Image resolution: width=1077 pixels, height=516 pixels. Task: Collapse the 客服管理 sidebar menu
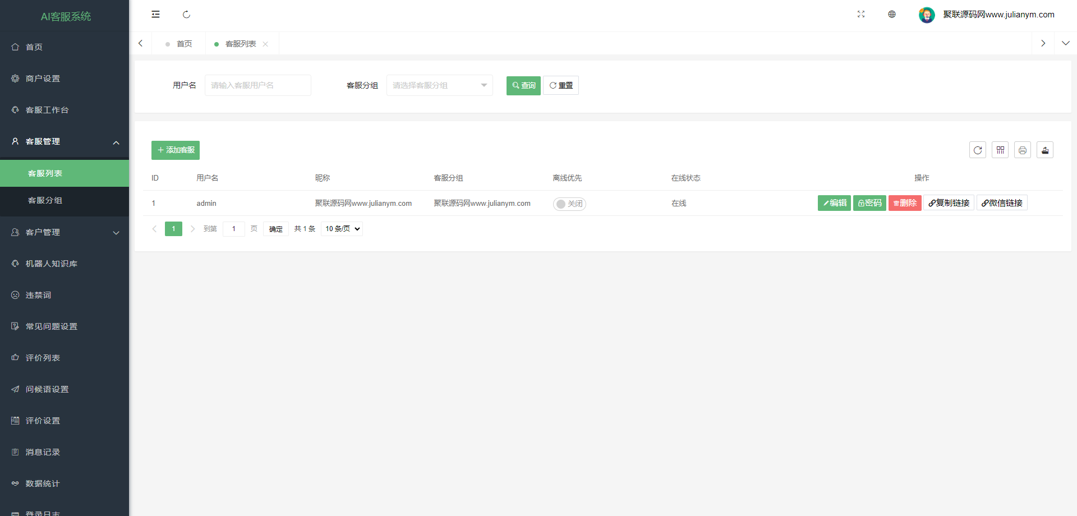click(65, 141)
